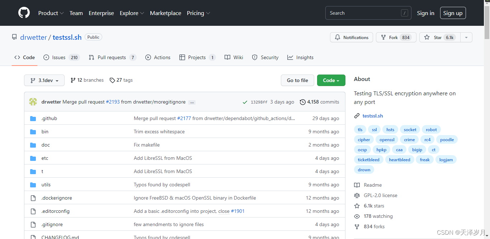Open the Insights tab

[x=300, y=57]
